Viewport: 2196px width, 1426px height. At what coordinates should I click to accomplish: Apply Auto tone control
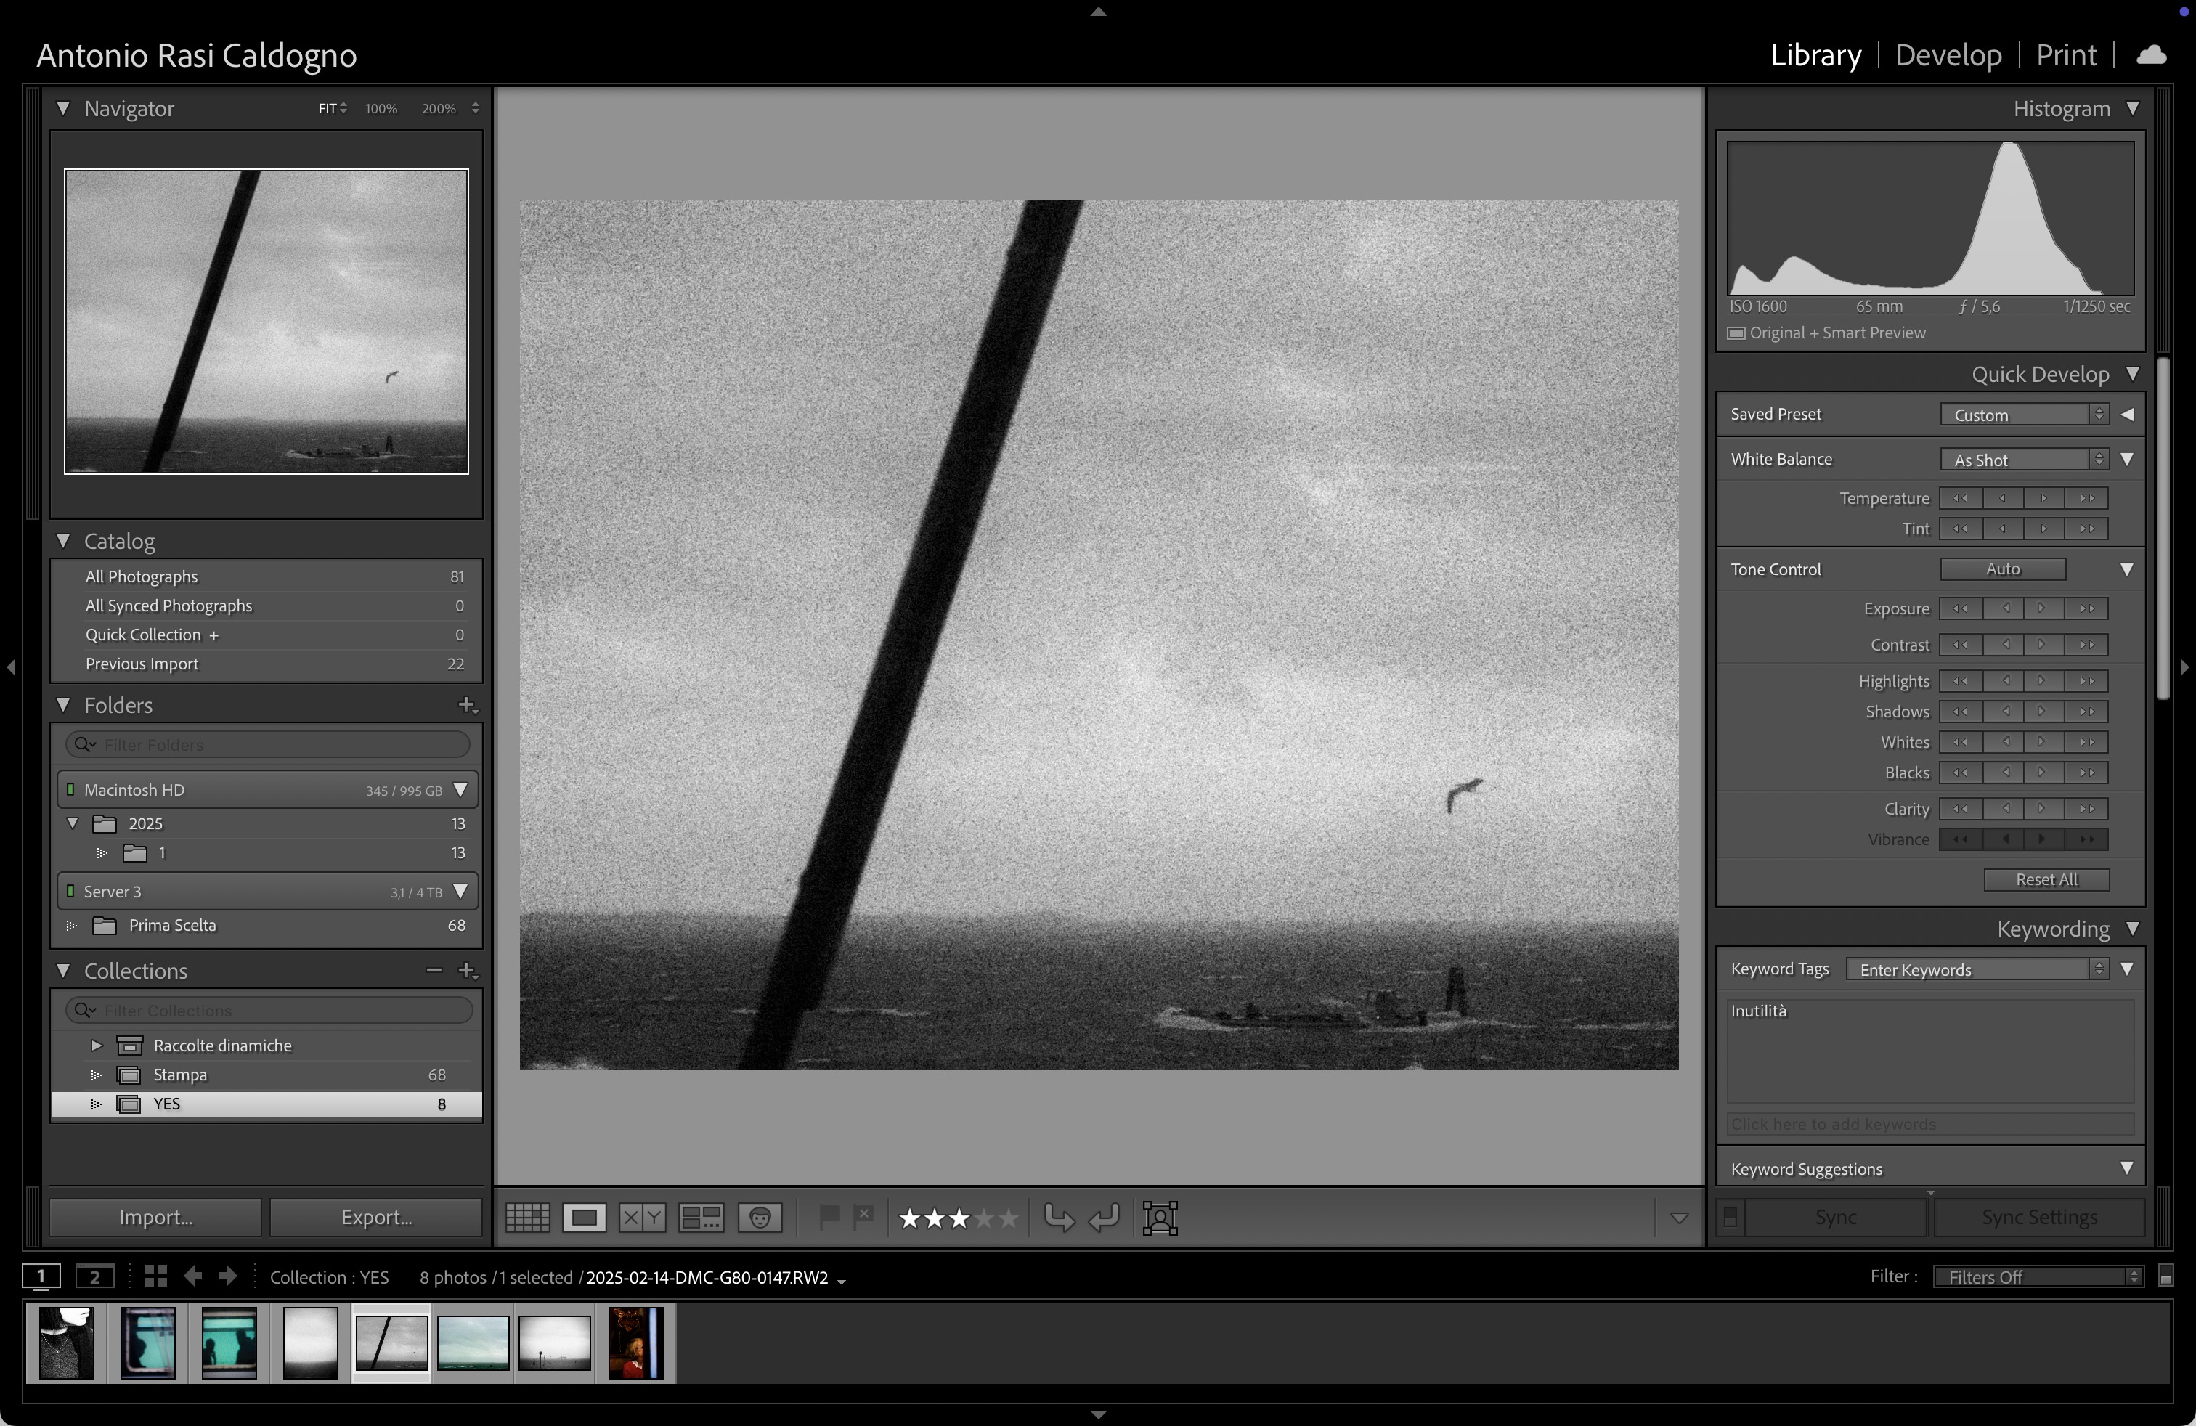pyautogui.click(x=2002, y=569)
